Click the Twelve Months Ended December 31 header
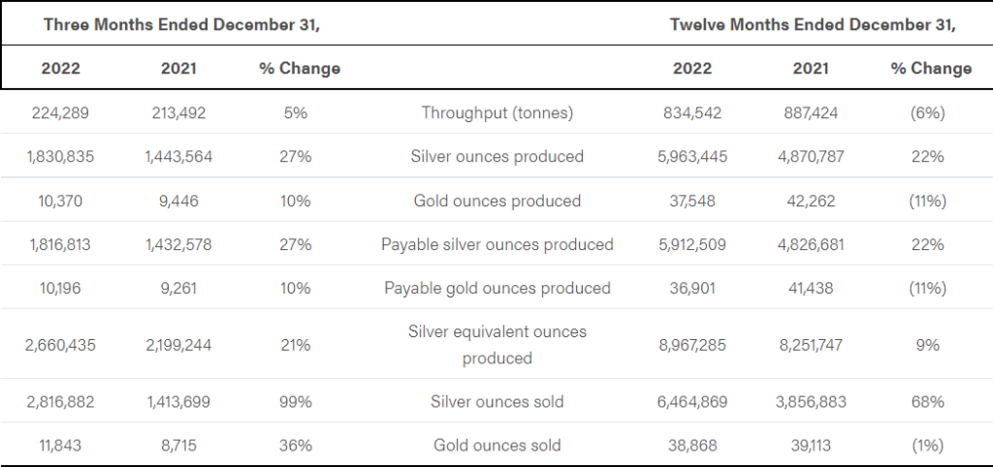The height and width of the screenshot is (467, 993). (813, 24)
